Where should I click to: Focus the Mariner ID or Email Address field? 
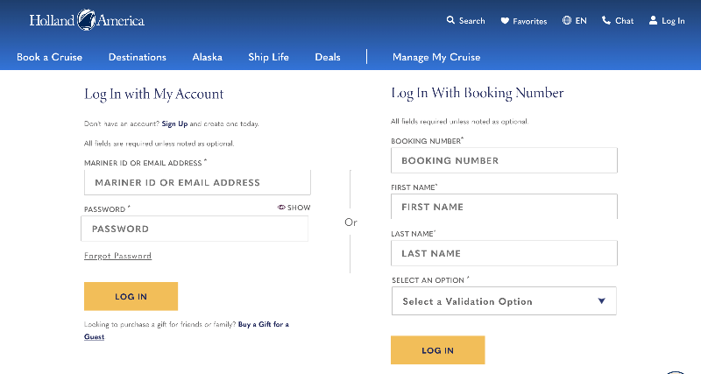[x=197, y=182]
